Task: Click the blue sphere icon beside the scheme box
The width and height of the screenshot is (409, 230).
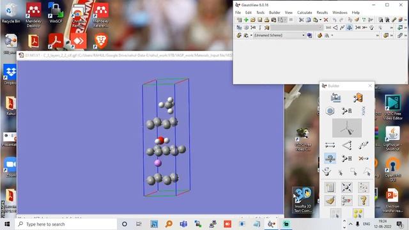Action: coord(309,35)
